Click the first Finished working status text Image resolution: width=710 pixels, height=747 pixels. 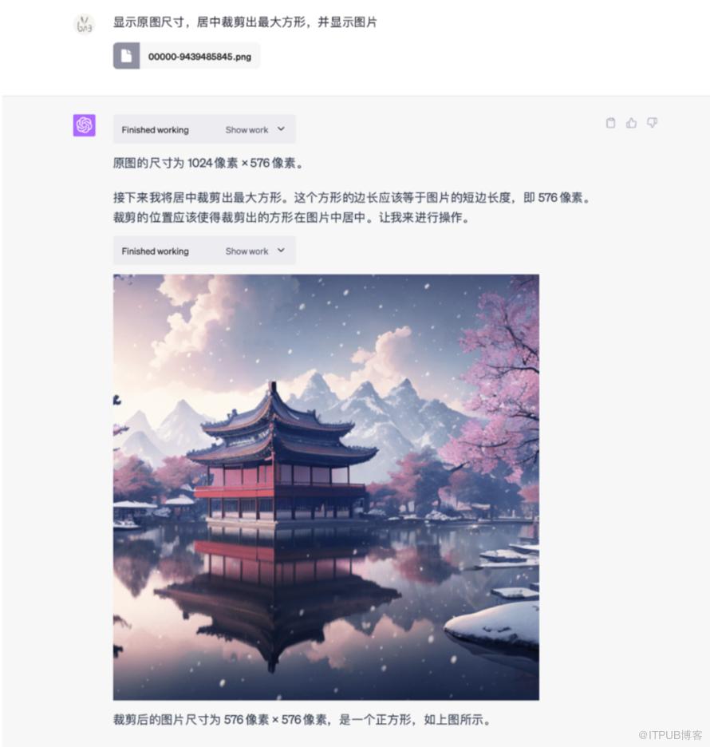coord(156,129)
